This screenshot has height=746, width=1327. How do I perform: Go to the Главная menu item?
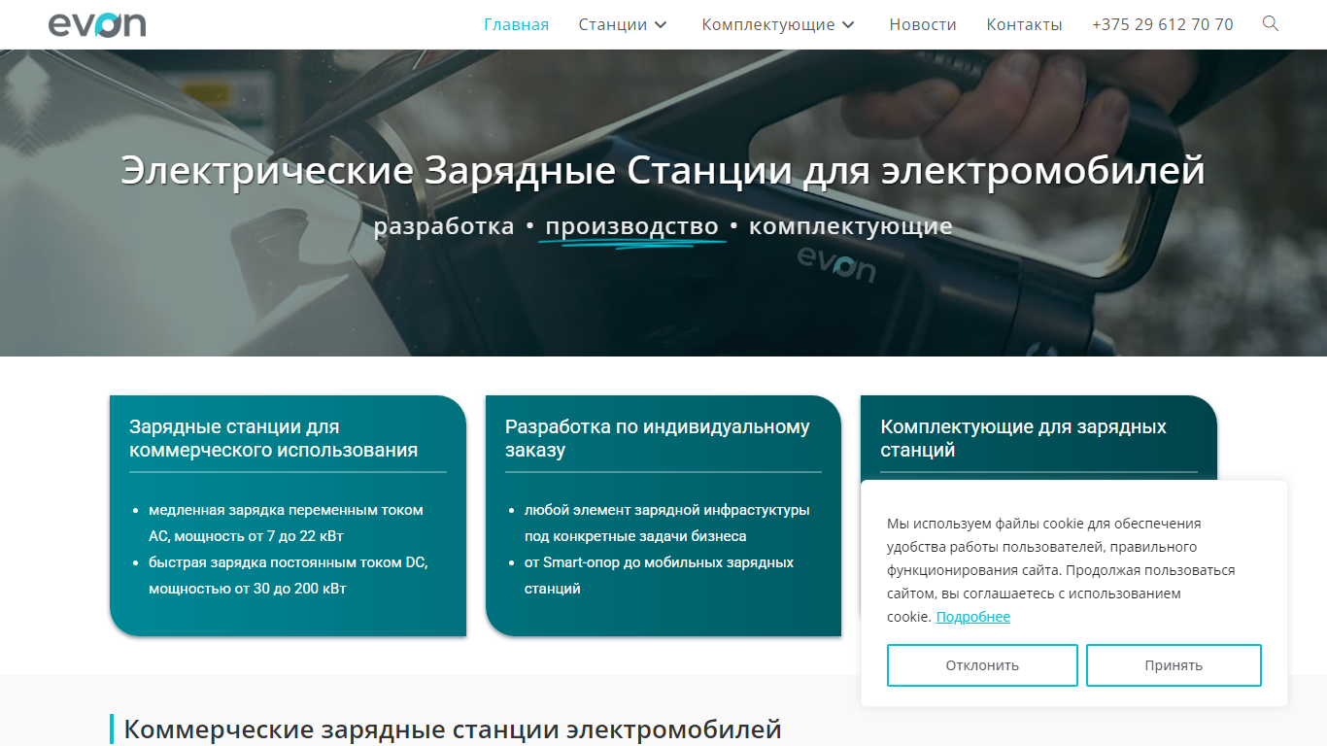coord(516,24)
